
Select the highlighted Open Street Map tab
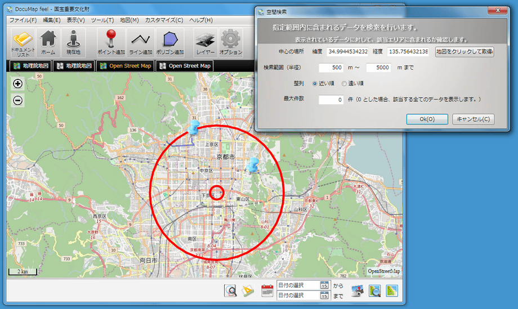126,66
